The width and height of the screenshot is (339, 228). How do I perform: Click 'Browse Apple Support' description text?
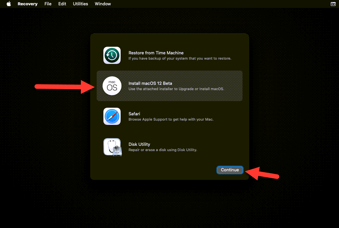click(x=171, y=119)
